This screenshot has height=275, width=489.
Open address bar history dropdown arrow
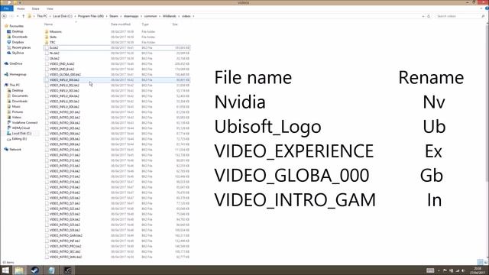[x=423, y=16]
